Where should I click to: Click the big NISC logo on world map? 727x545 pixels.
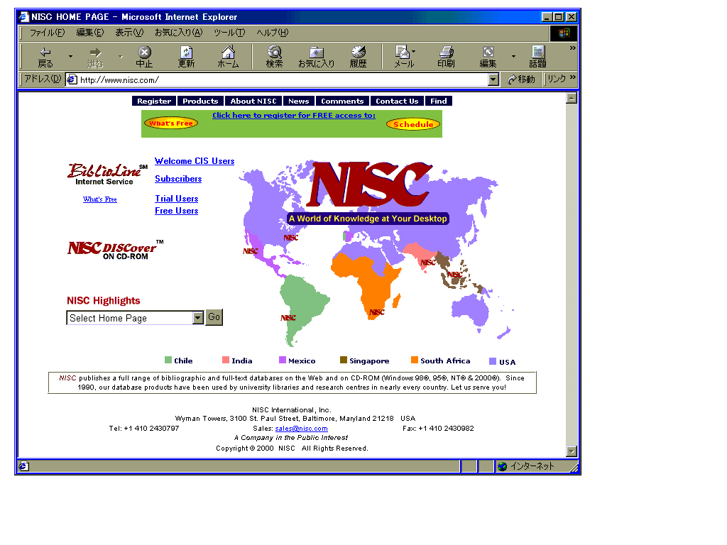[x=370, y=184]
